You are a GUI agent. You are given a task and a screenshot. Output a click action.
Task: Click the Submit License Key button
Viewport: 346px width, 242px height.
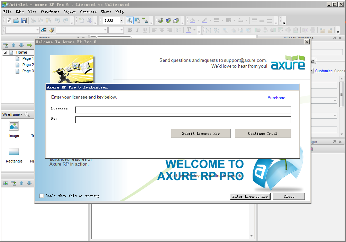201,133
